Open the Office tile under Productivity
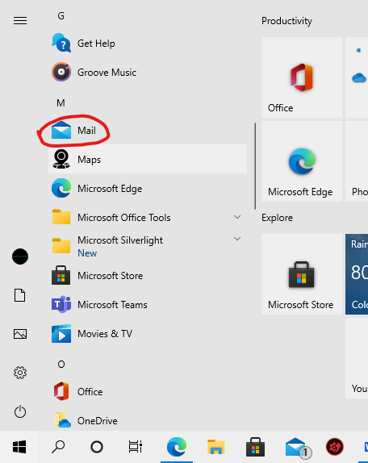This screenshot has width=368, height=463. [302, 77]
